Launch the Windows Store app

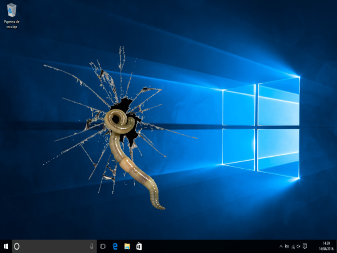pyautogui.click(x=139, y=246)
